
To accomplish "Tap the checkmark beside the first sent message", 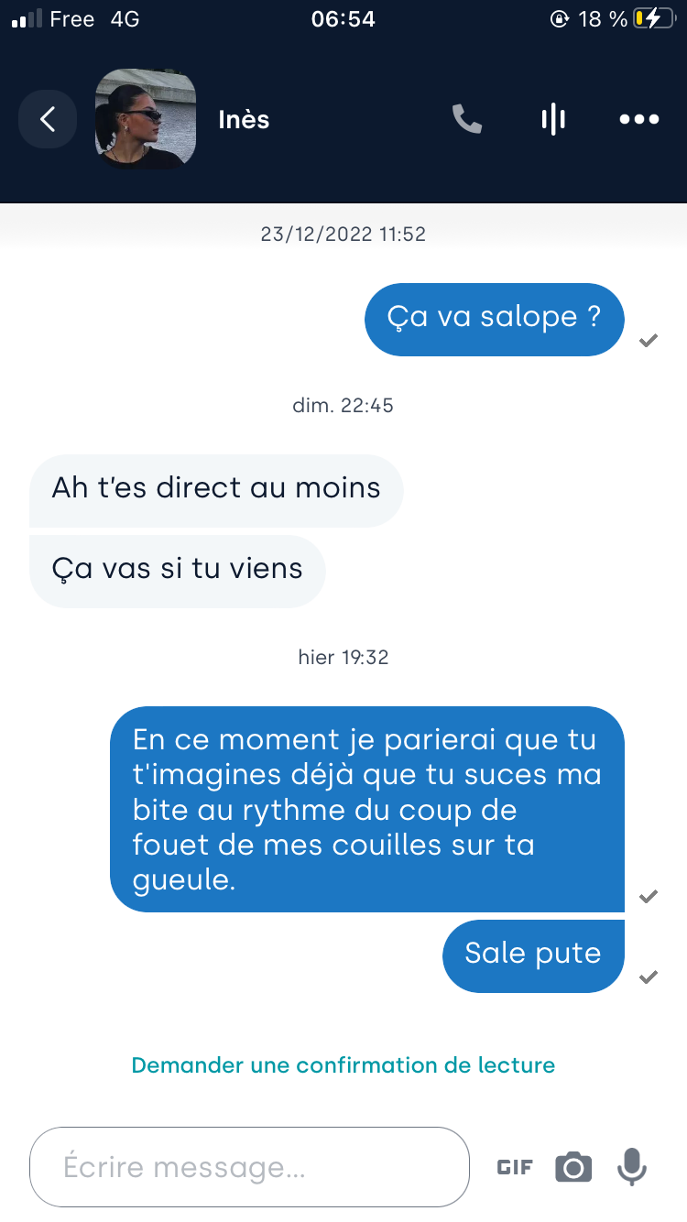I will (649, 341).
